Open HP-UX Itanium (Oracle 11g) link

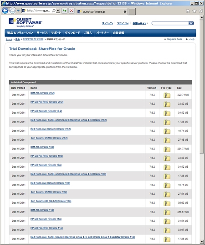click(46, 219)
